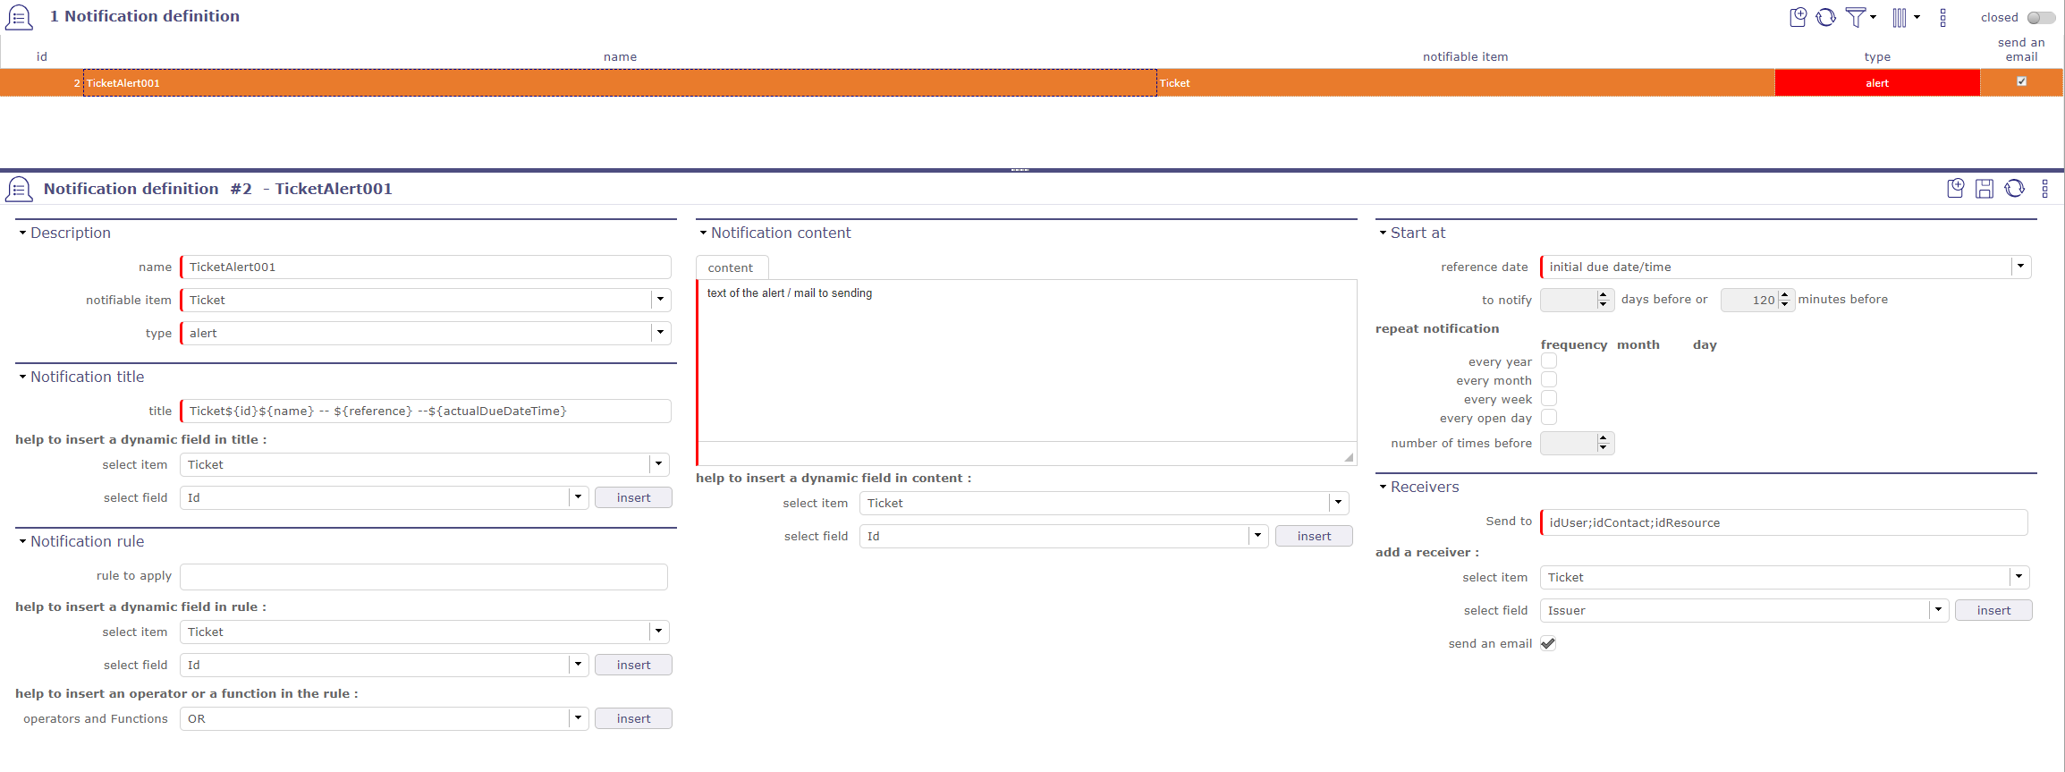Click the red alert type cell
Image resolution: width=2065 pixels, height=772 pixels.
click(x=1877, y=82)
